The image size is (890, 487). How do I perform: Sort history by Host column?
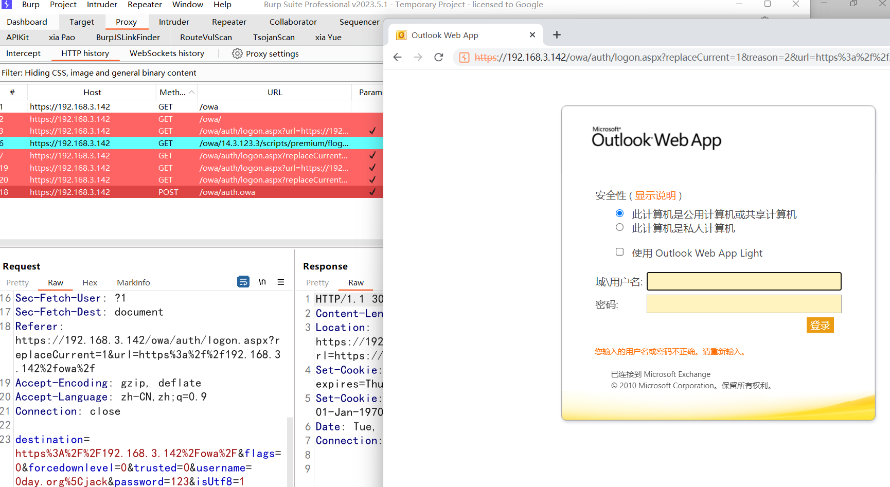coord(92,93)
